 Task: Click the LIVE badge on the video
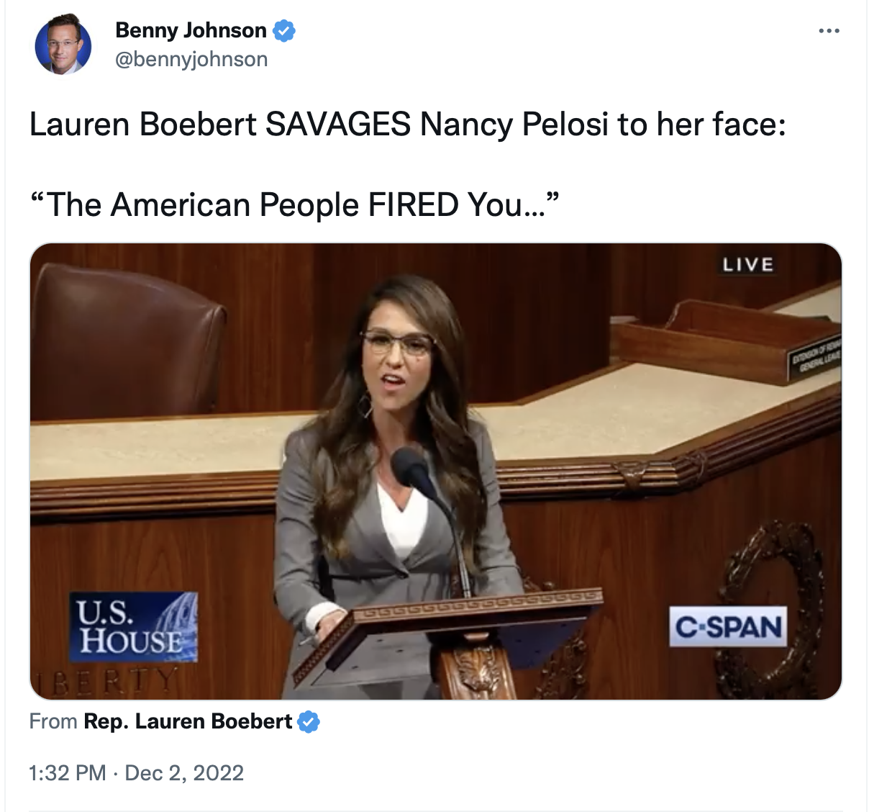[748, 265]
